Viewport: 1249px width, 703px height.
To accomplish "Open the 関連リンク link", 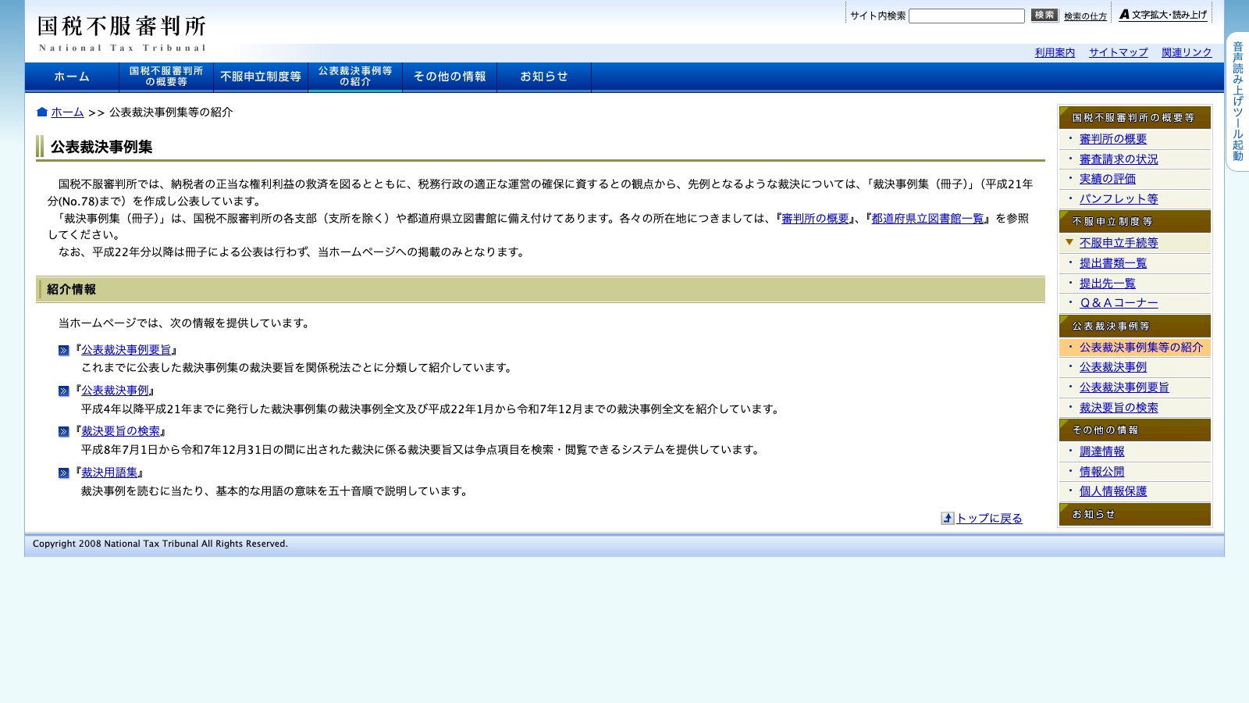I will tap(1187, 52).
